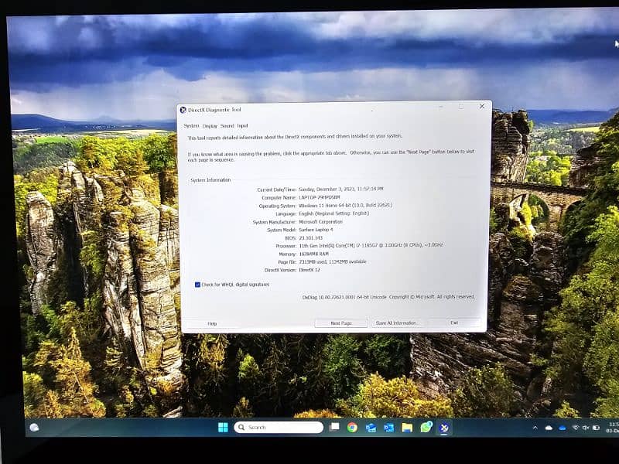Screen dimensions: 619x464
Task: Click the volume speaker tray icon
Action: coord(586,428)
